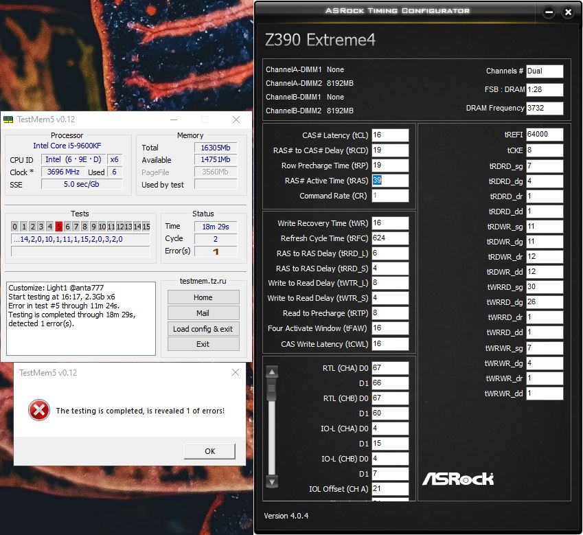Close the ASRock Timing Configurator window
Image resolution: width=583 pixels, height=535 pixels.
point(568,12)
